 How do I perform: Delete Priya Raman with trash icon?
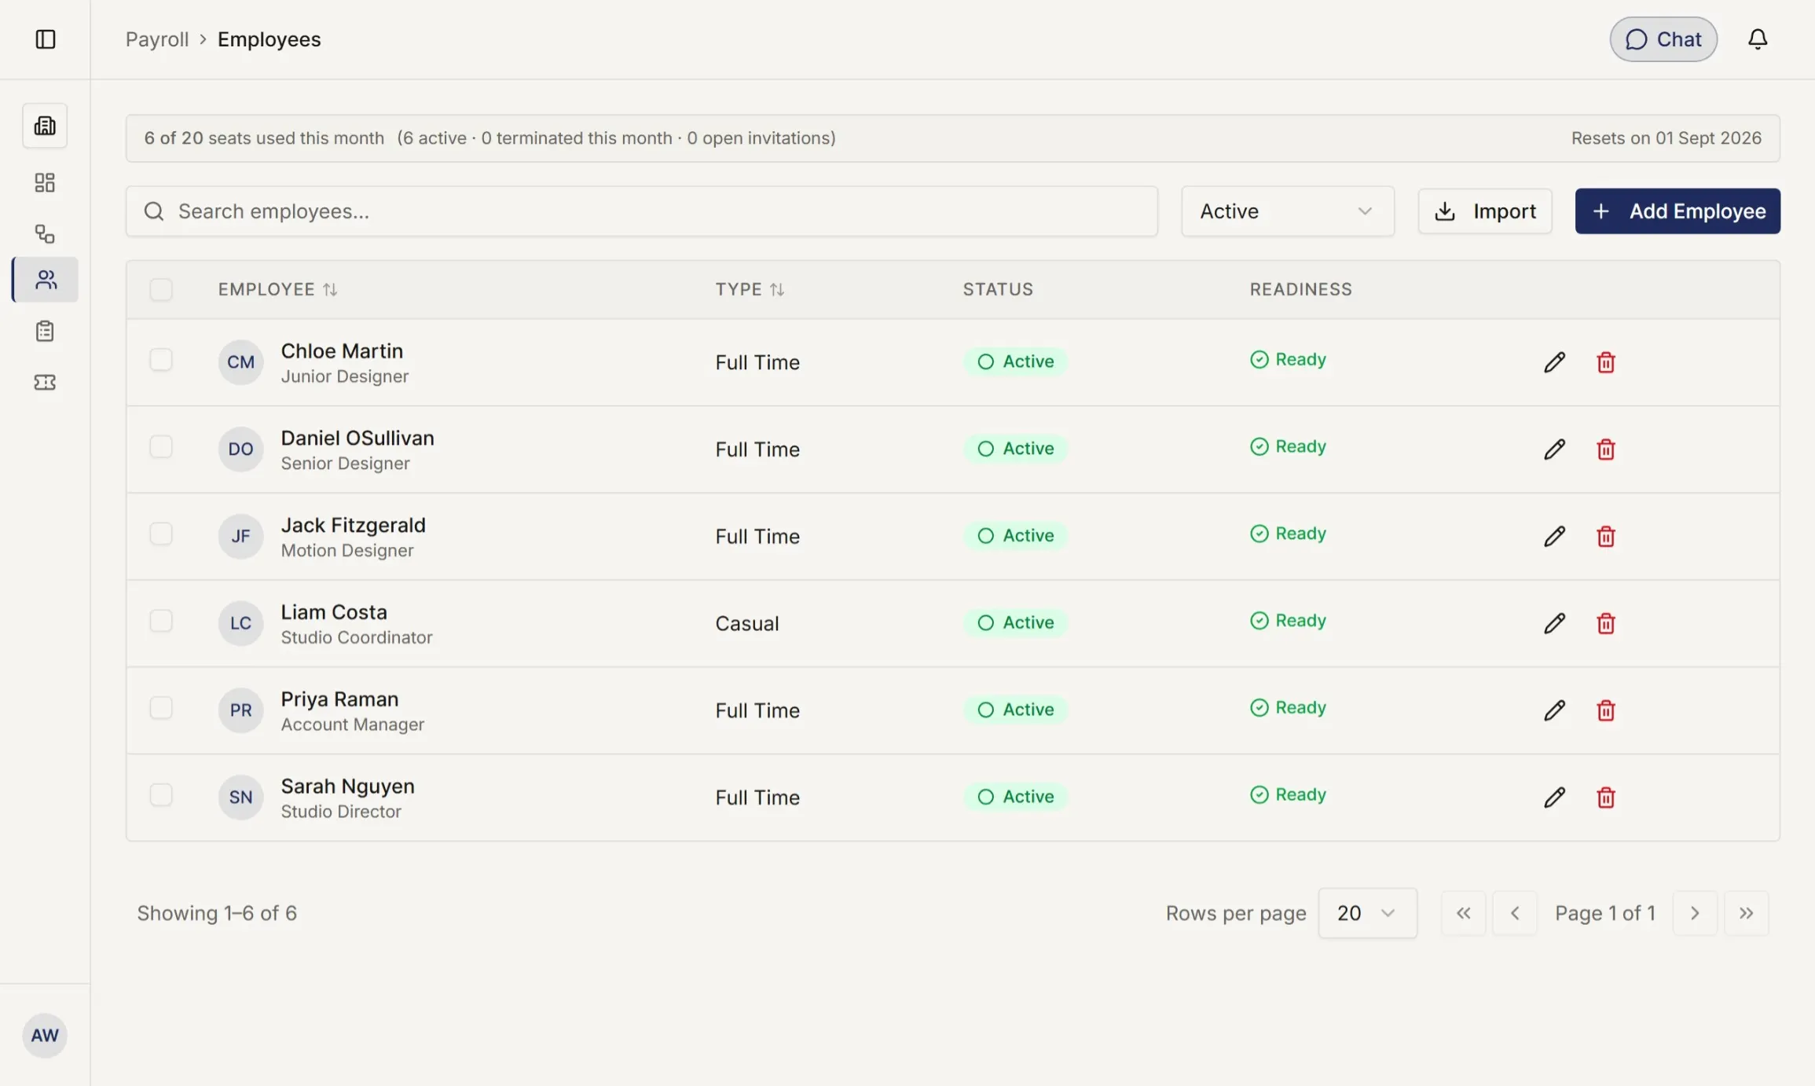coord(1606,710)
